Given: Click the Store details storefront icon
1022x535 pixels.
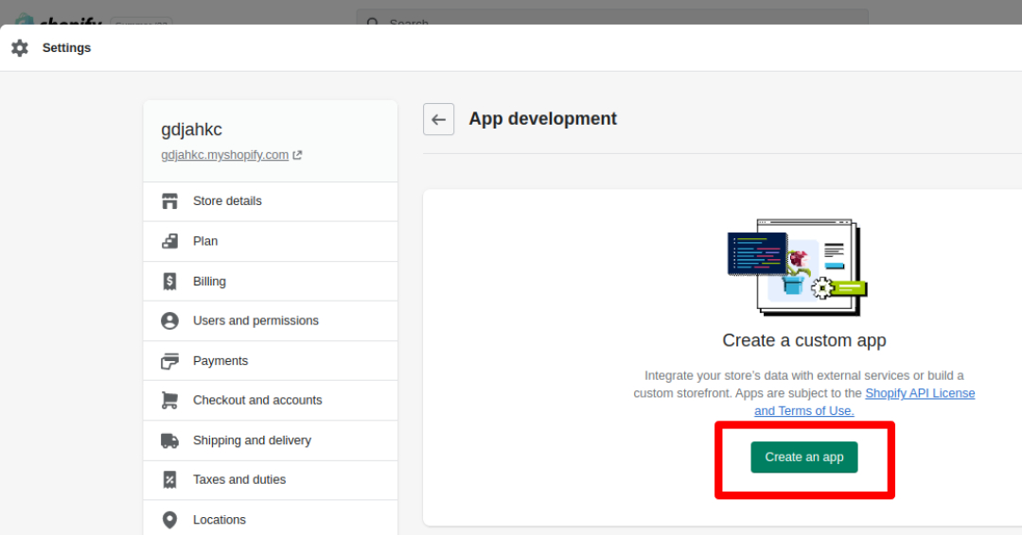Looking at the screenshot, I should coord(169,201).
